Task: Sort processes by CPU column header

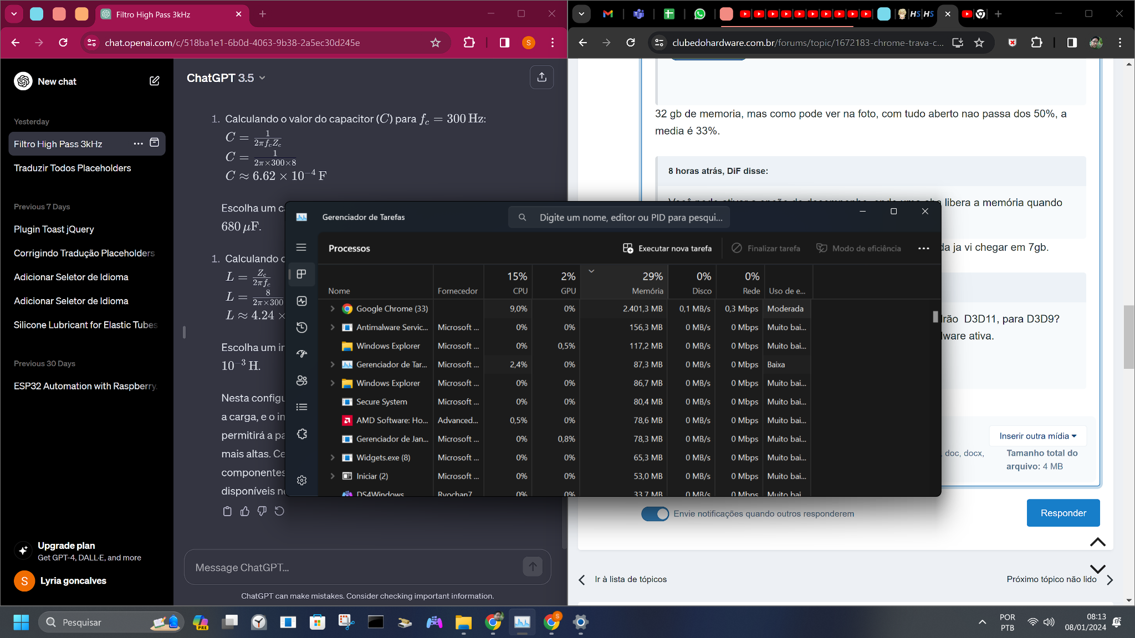Action: pyautogui.click(x=508, y=282)
